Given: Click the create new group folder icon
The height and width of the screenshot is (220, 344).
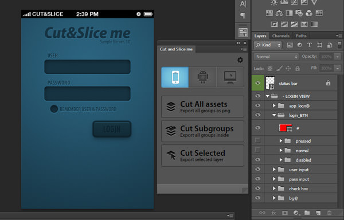Looking at the screenshot, I should click(x=307, y=213).
